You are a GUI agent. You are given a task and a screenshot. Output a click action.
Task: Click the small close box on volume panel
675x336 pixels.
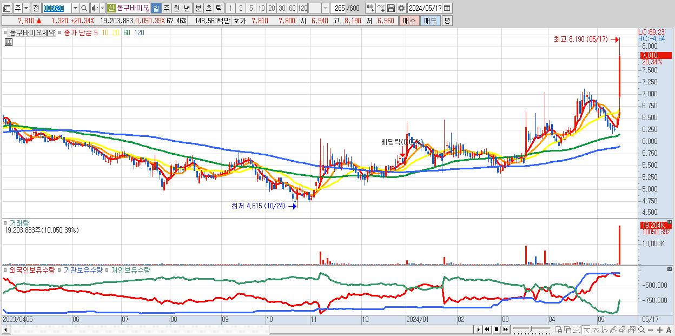tap(670, 222)
